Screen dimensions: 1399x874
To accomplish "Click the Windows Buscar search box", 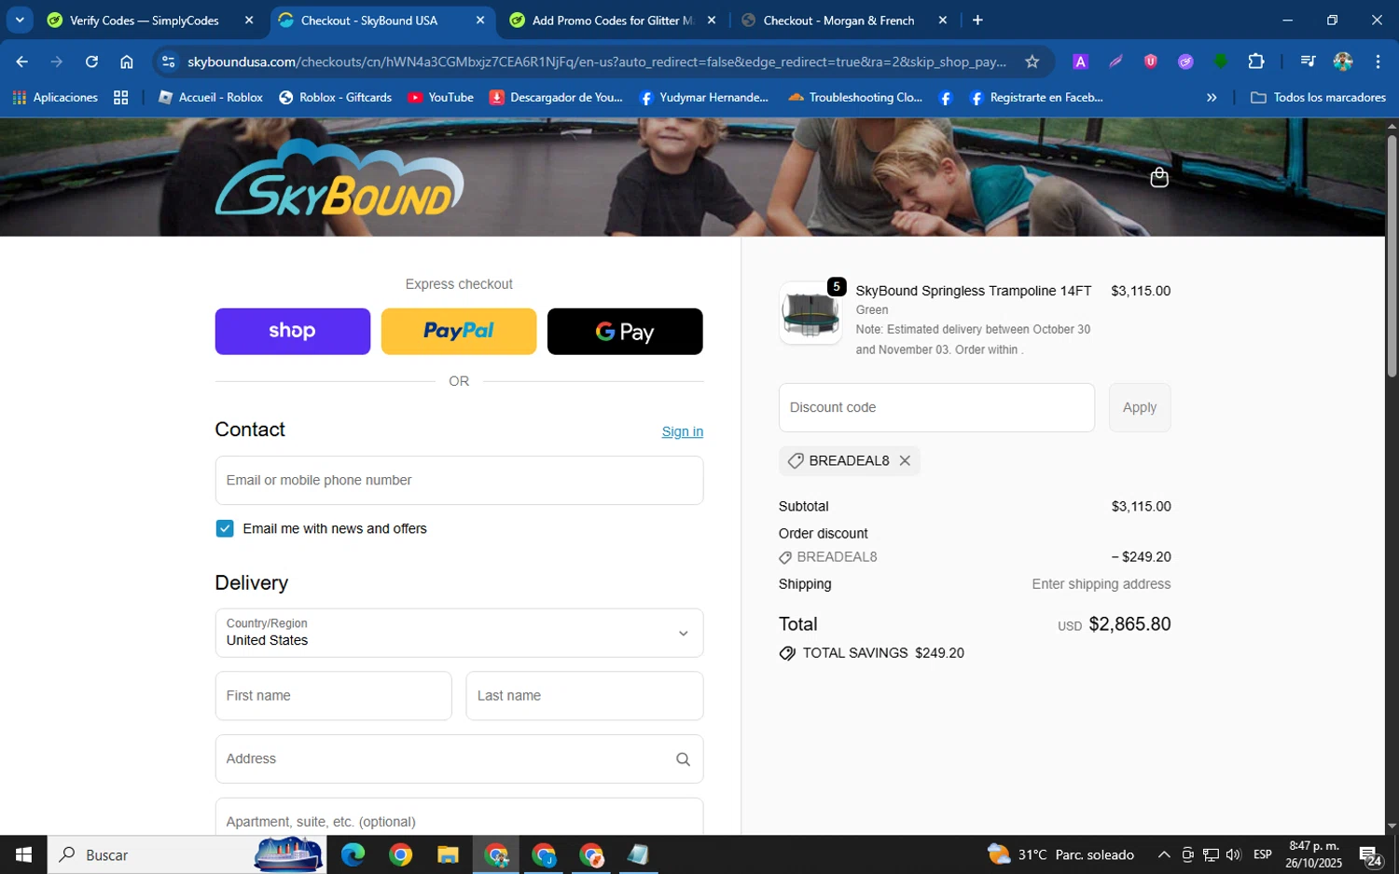I will [187, 854].
